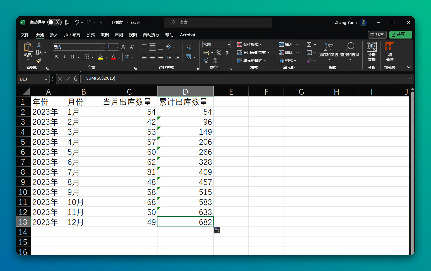The image size is (431, 271).
Task: Click Increase Decimal icon
Action: (206, 61)
